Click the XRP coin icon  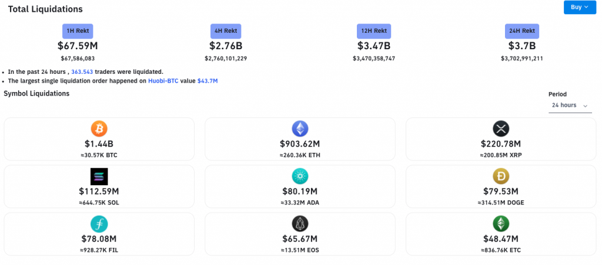tap(501, 129)
